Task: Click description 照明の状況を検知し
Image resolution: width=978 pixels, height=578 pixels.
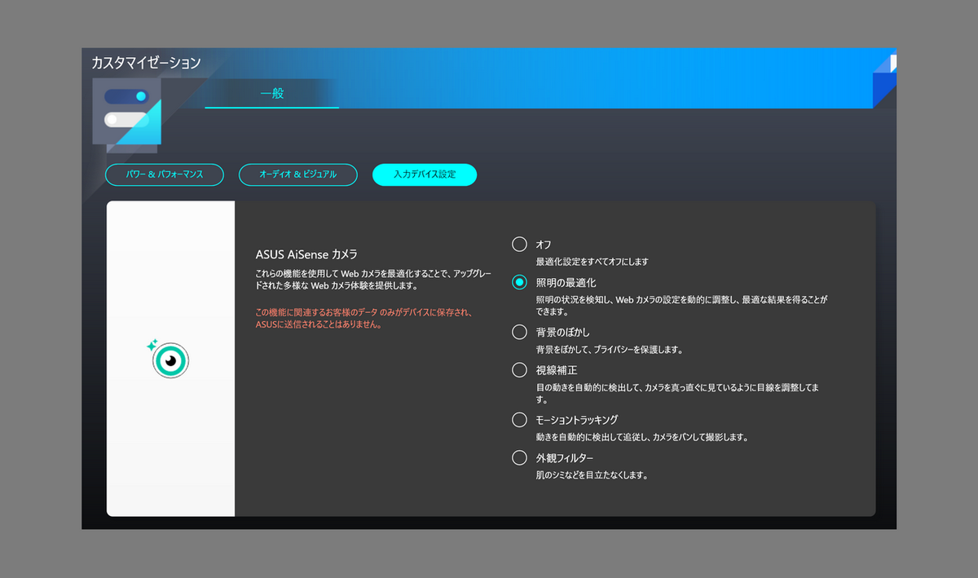Action: (x=681, y=306)
